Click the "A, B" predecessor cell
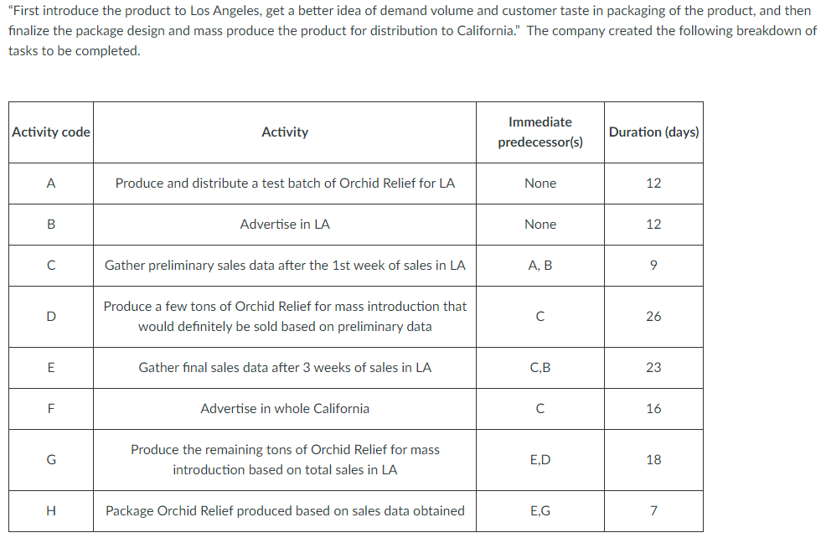The image size is (826, 538). click(x=540, y=266)
